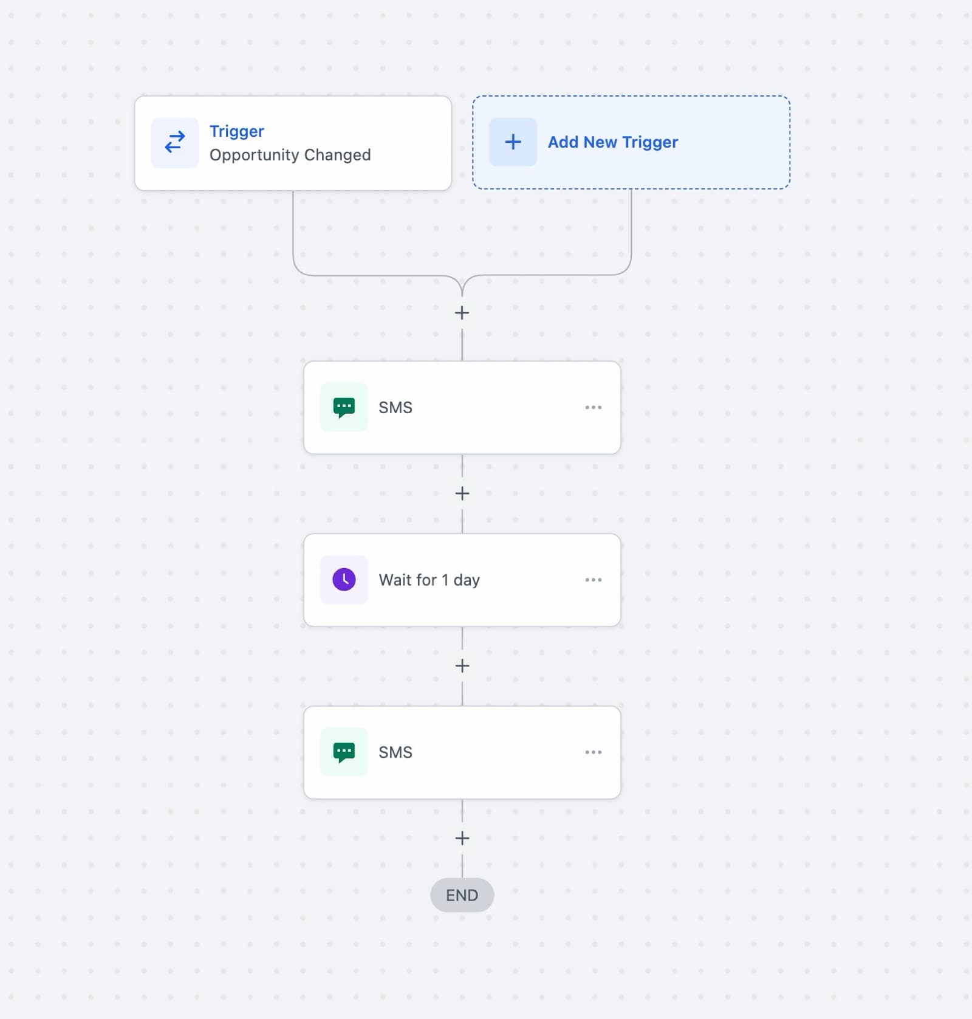The height and width of the screenshot is (1019, 972).
Task: Click the Wait for 1 day label
Action: tap(430, 580)
